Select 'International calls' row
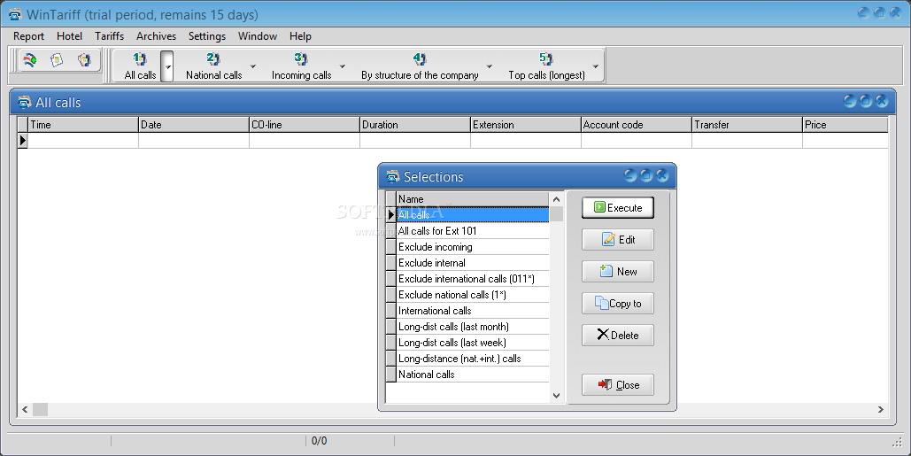The height and width of the screenshot is (456, 911). (x=473, y=311)
